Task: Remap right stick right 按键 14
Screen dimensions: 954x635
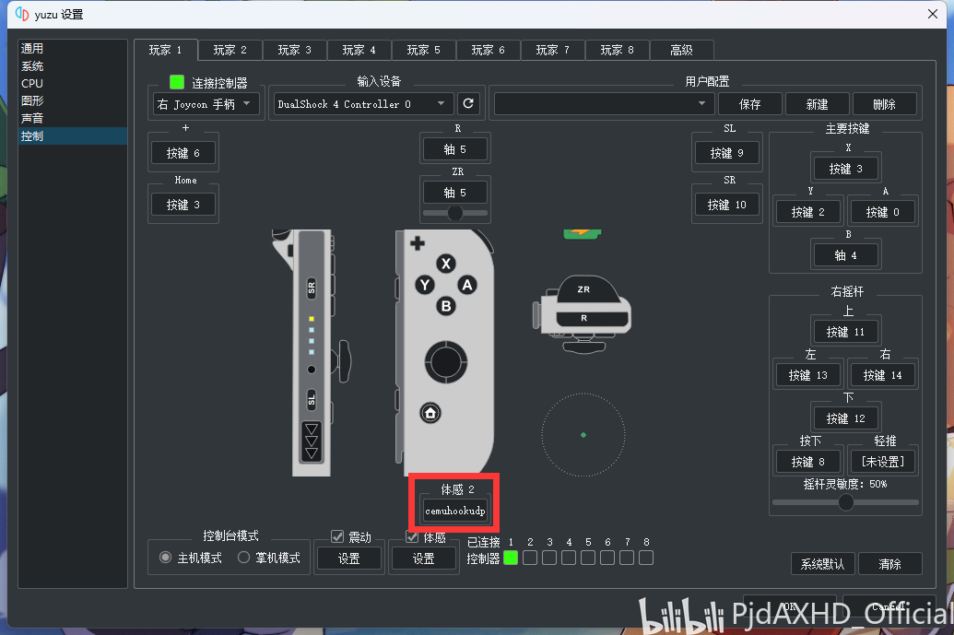Action: click(x=883, y=375)
